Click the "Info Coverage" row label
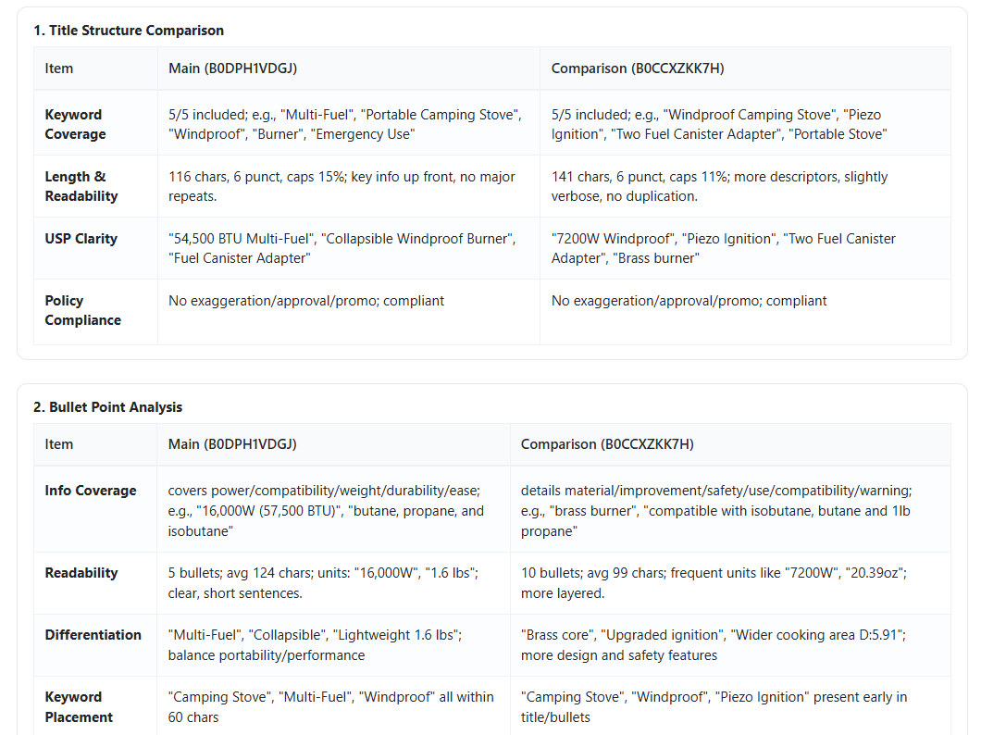Image resolution: width=981 pixels, height=735 pixels. 91,491
